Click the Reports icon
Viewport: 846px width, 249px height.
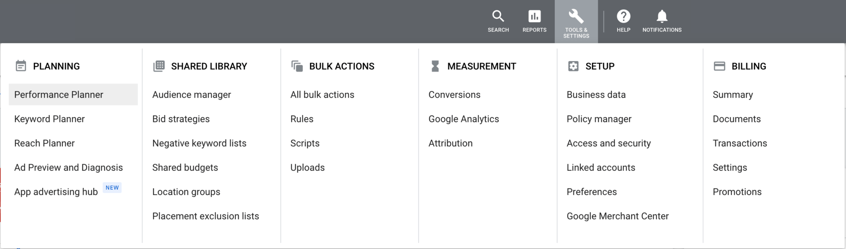coord(535,17)
